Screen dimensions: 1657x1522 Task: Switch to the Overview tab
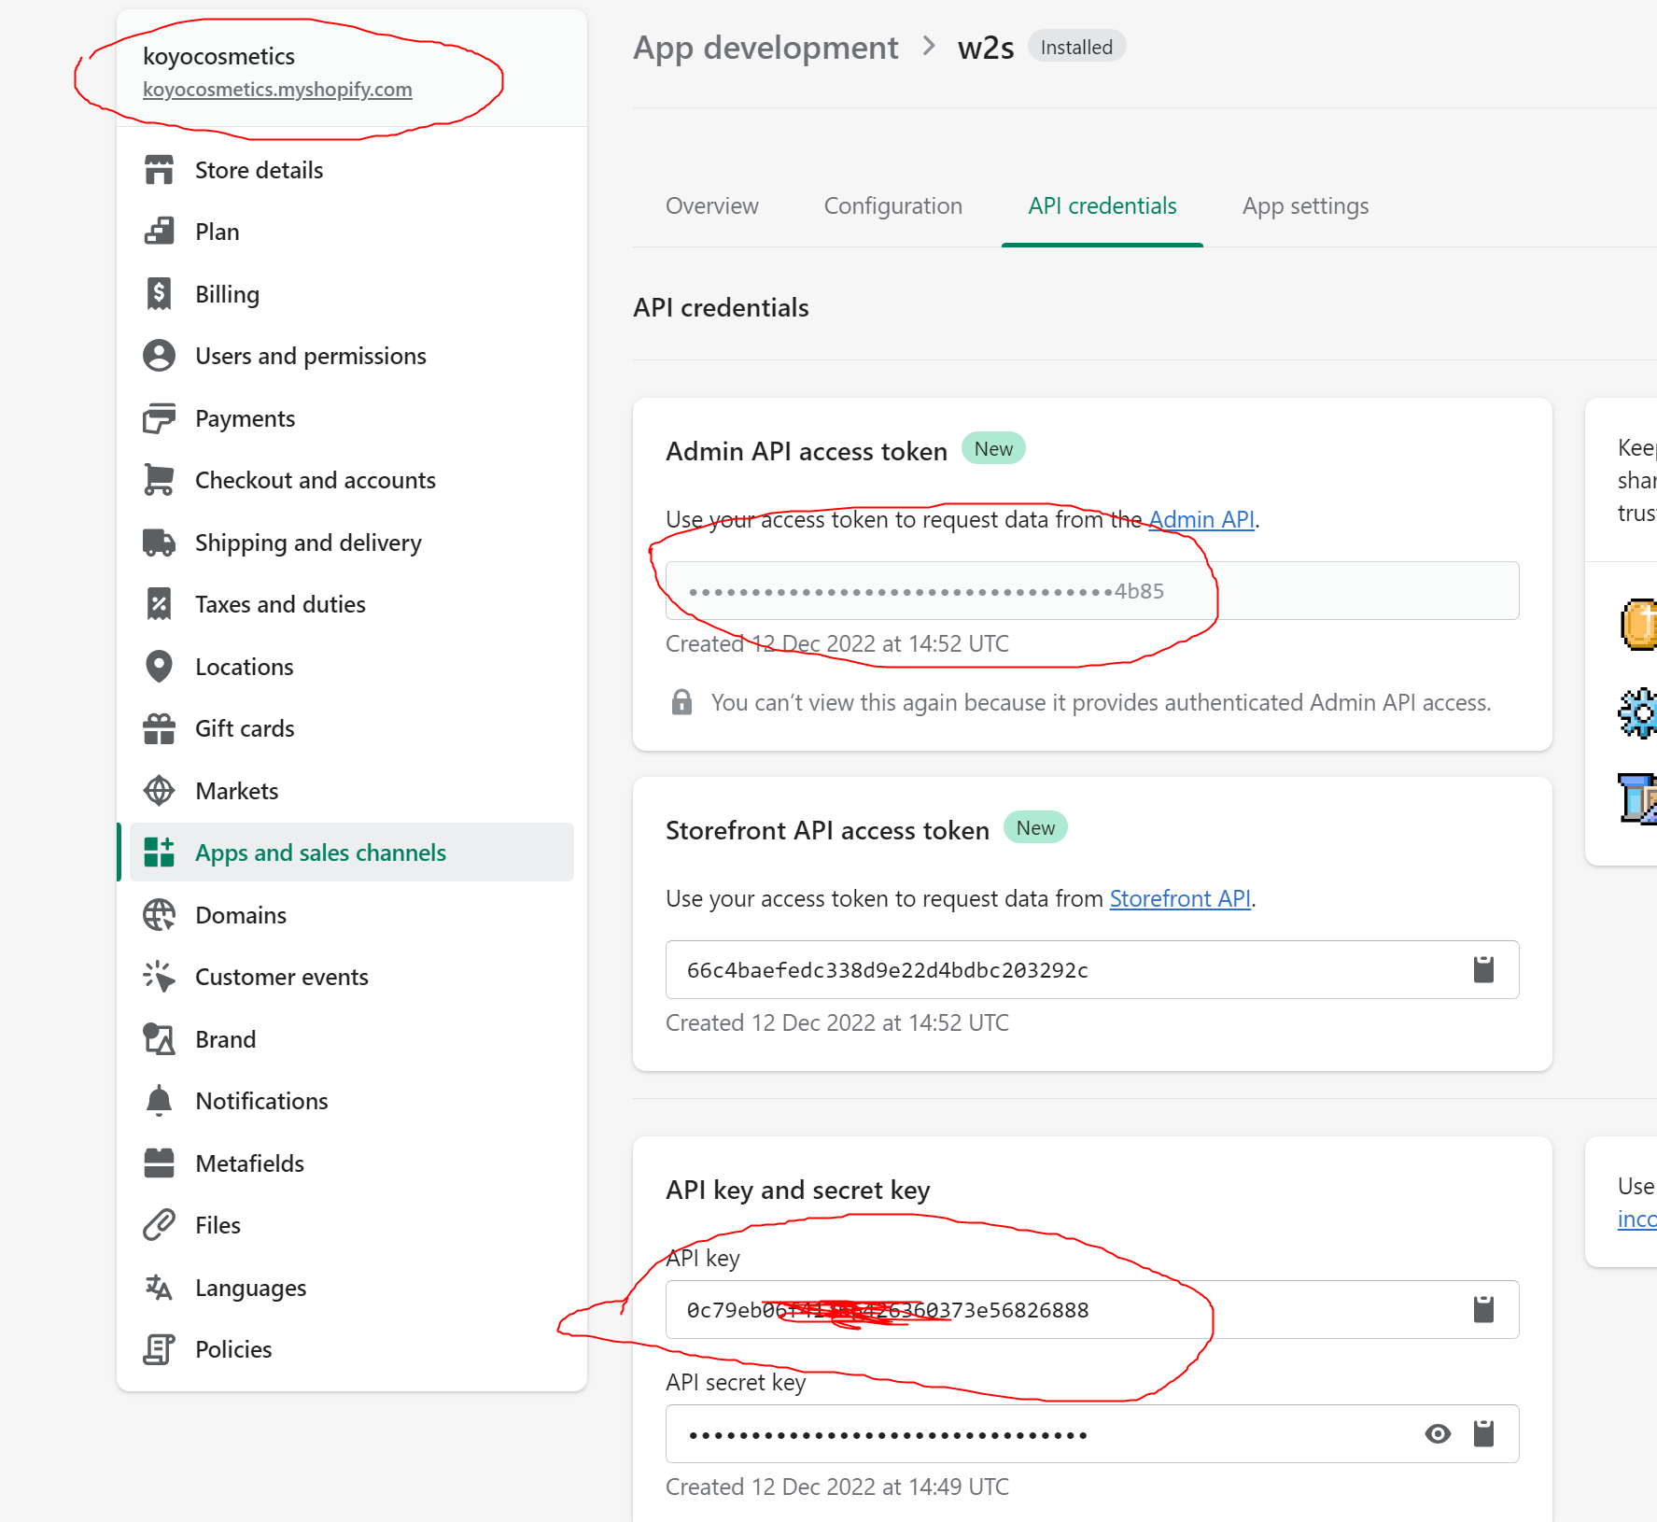click(712, 205)
